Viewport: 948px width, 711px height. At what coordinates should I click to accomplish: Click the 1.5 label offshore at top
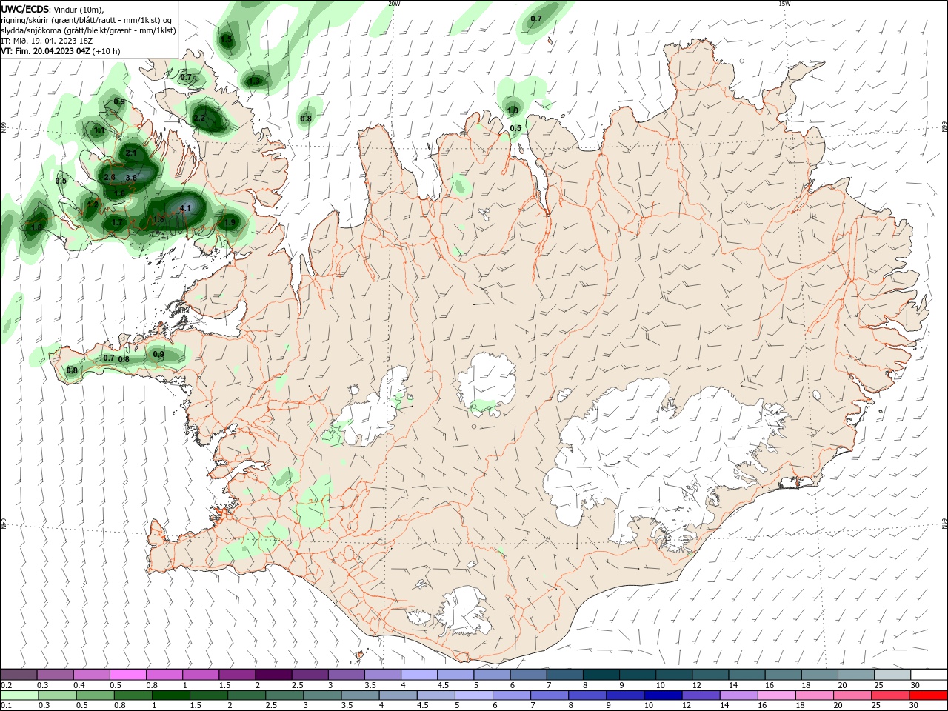point(226,39)
